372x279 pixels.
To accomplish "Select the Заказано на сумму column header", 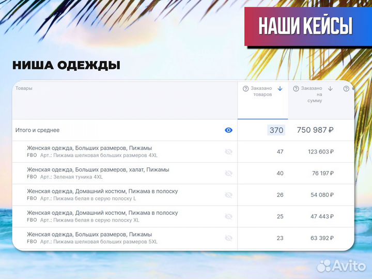I will (x=313, y=100).
